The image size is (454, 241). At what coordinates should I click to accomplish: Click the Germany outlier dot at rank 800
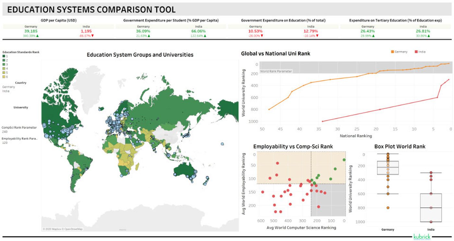coord(388,208)
